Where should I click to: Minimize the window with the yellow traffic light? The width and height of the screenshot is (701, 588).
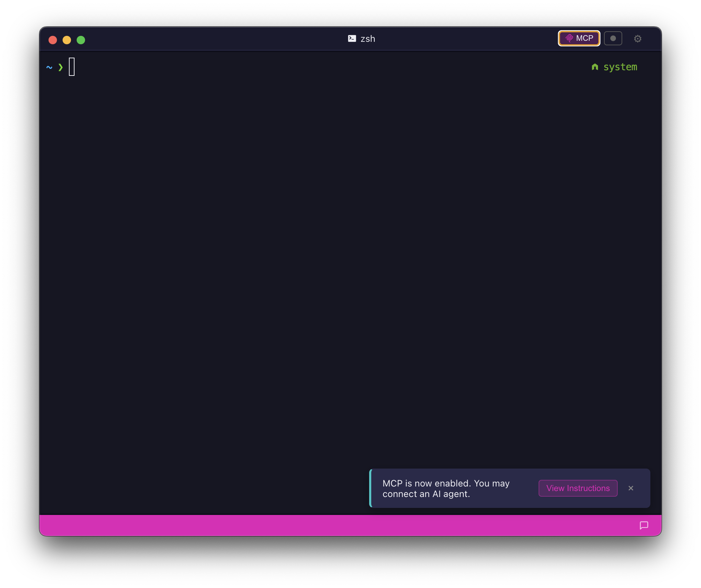click(x=67, y=40)
